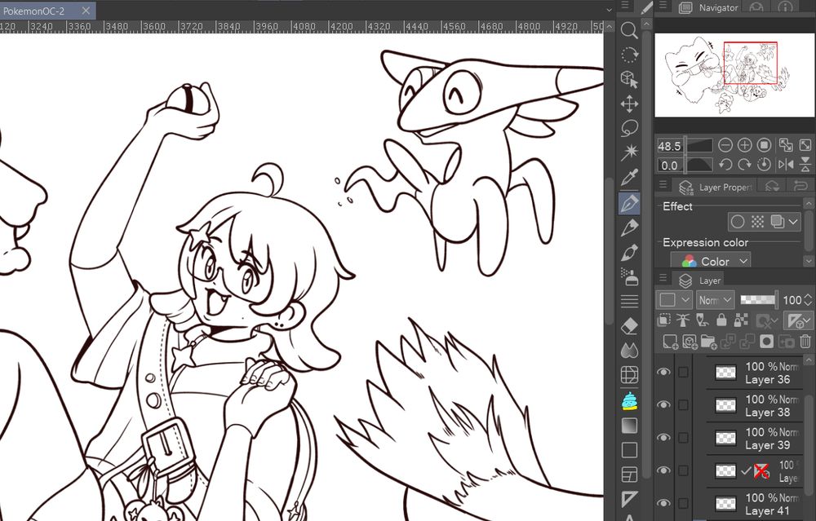
Task: Click the New raster layer icon
Action: (670, 342)
